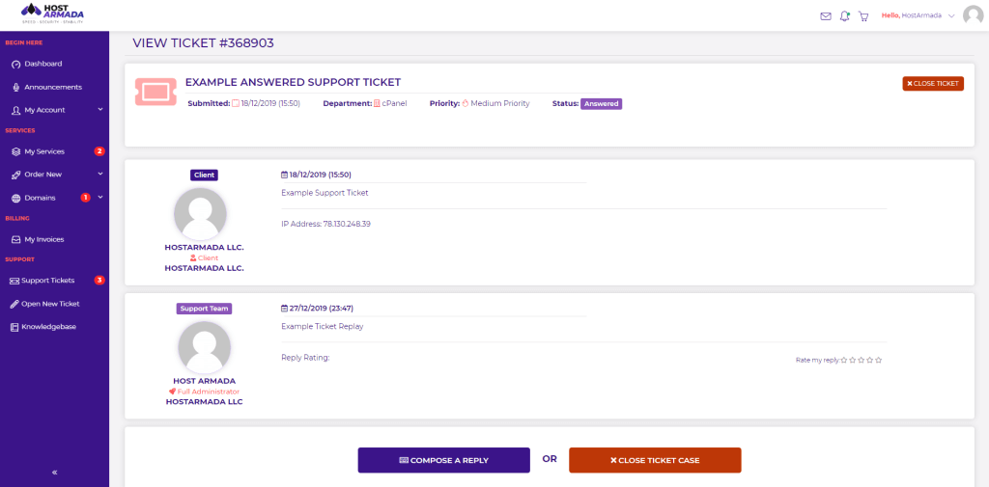The width and height of the screenshot is (989, 487).
Task: Open the shopping cart icon
Action: pos(863,16)
